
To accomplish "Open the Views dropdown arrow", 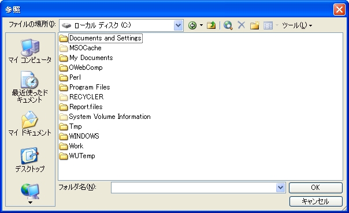I will click(277, 25).
